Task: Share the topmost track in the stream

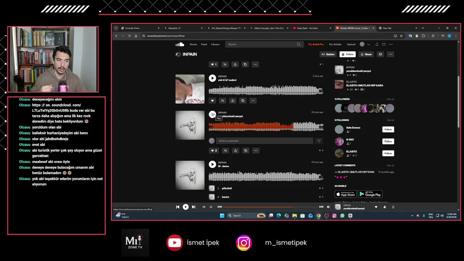Action: [x=235, y=65]
